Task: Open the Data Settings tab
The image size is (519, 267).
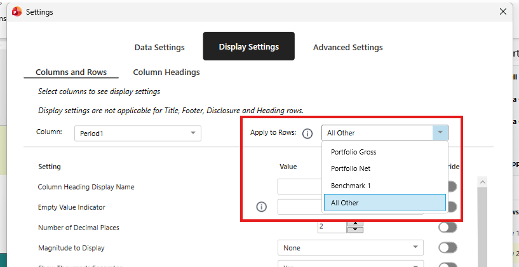Action: coord(159,48)
